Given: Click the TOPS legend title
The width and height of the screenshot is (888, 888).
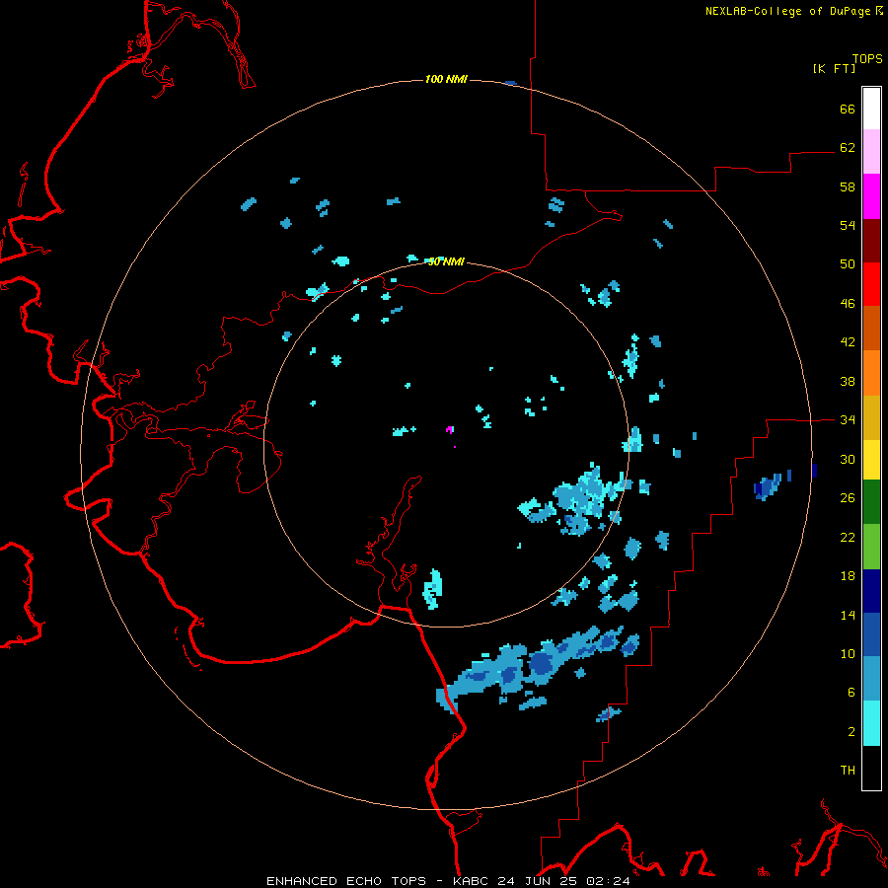Looking at the screenshot, I should click(x=867, y=59).
